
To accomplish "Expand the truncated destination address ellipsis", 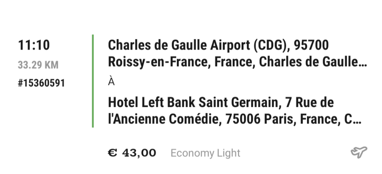I will point(357,121).
